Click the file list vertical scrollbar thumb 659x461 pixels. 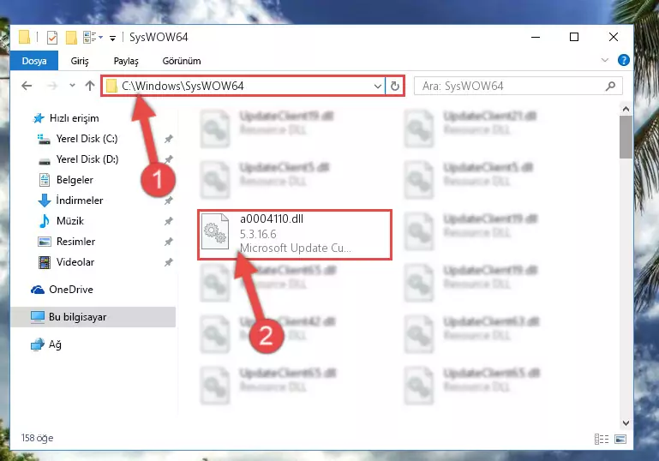coord(626,137)
